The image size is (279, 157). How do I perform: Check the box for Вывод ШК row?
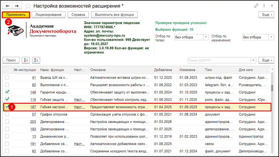point(7,77)
